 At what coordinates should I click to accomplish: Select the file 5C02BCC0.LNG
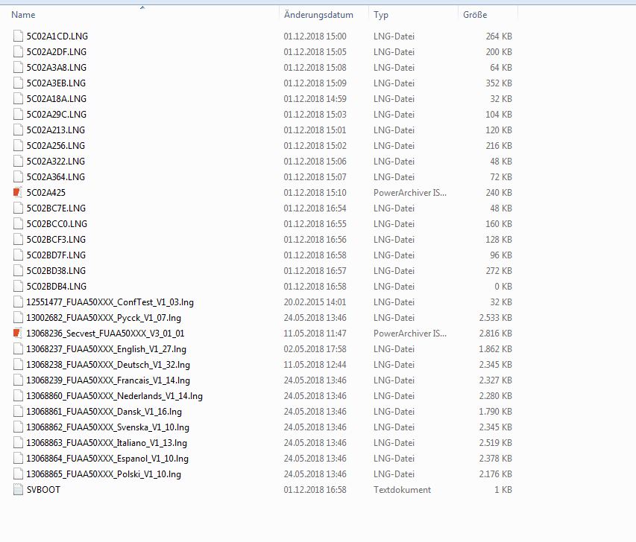click(57, 224)
